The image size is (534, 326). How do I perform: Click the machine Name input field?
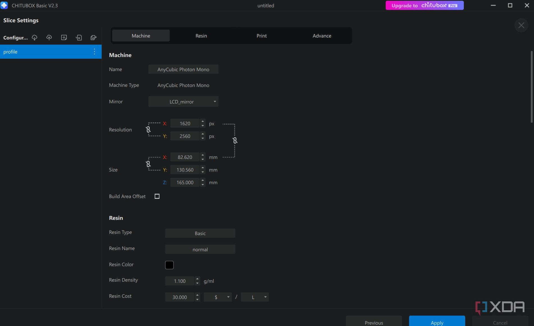tap(183, 69)
